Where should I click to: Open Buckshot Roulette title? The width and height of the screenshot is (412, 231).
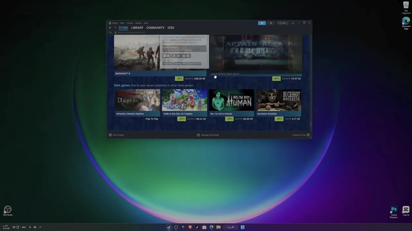[x=267, y=114]
